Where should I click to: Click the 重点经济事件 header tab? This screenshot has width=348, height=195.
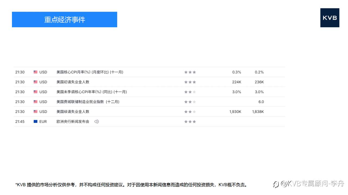[64, 19]
